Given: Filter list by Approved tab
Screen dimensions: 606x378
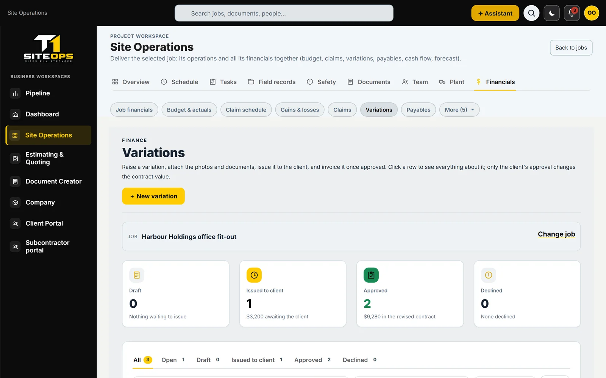Looking at the screenshot, I should tap(313, 360).
